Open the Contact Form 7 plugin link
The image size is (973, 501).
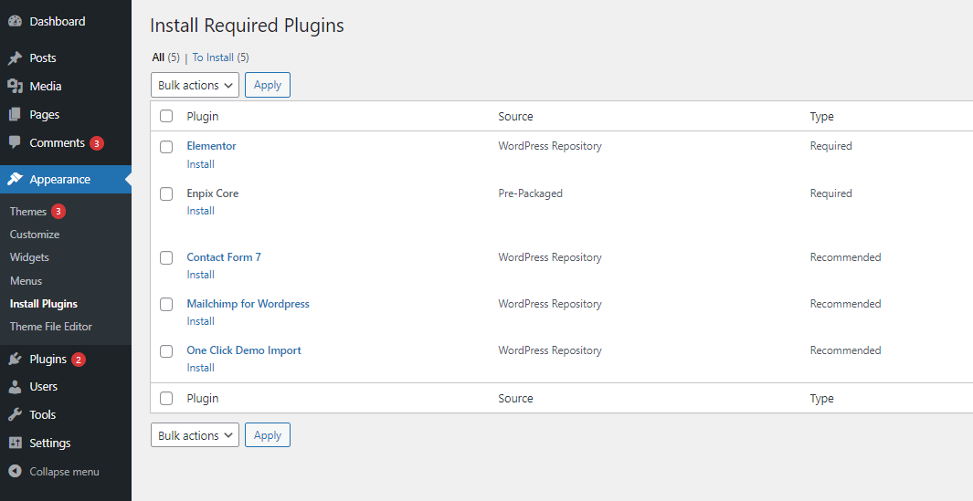tap(224, 257)
